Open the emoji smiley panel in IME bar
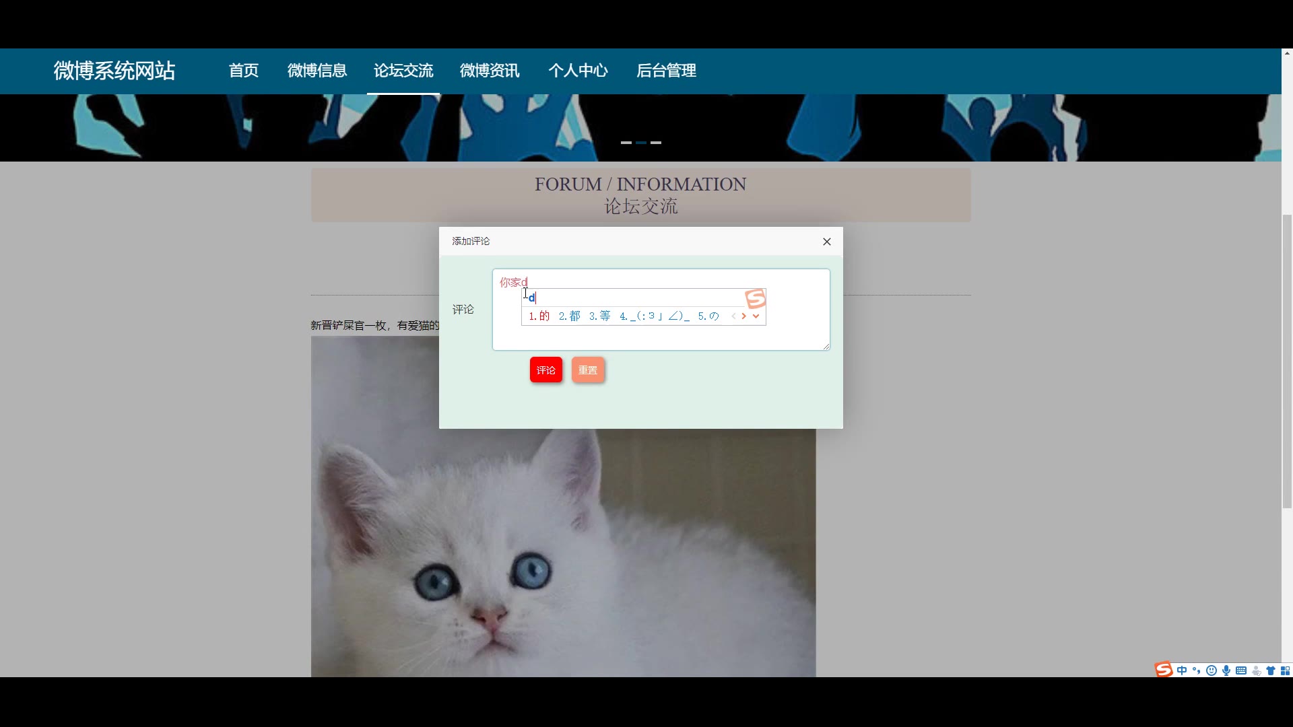 (1212, 670)
